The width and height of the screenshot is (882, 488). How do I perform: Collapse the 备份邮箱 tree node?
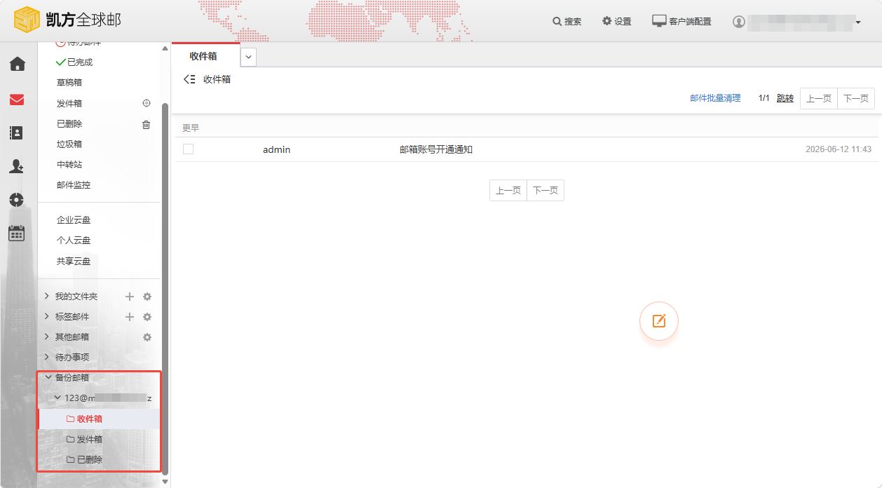pyautogui.click(x=48, y=377)
